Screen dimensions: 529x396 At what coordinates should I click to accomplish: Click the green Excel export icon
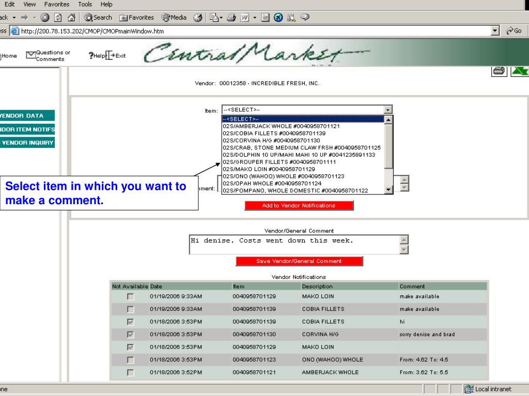coord(520,71)
